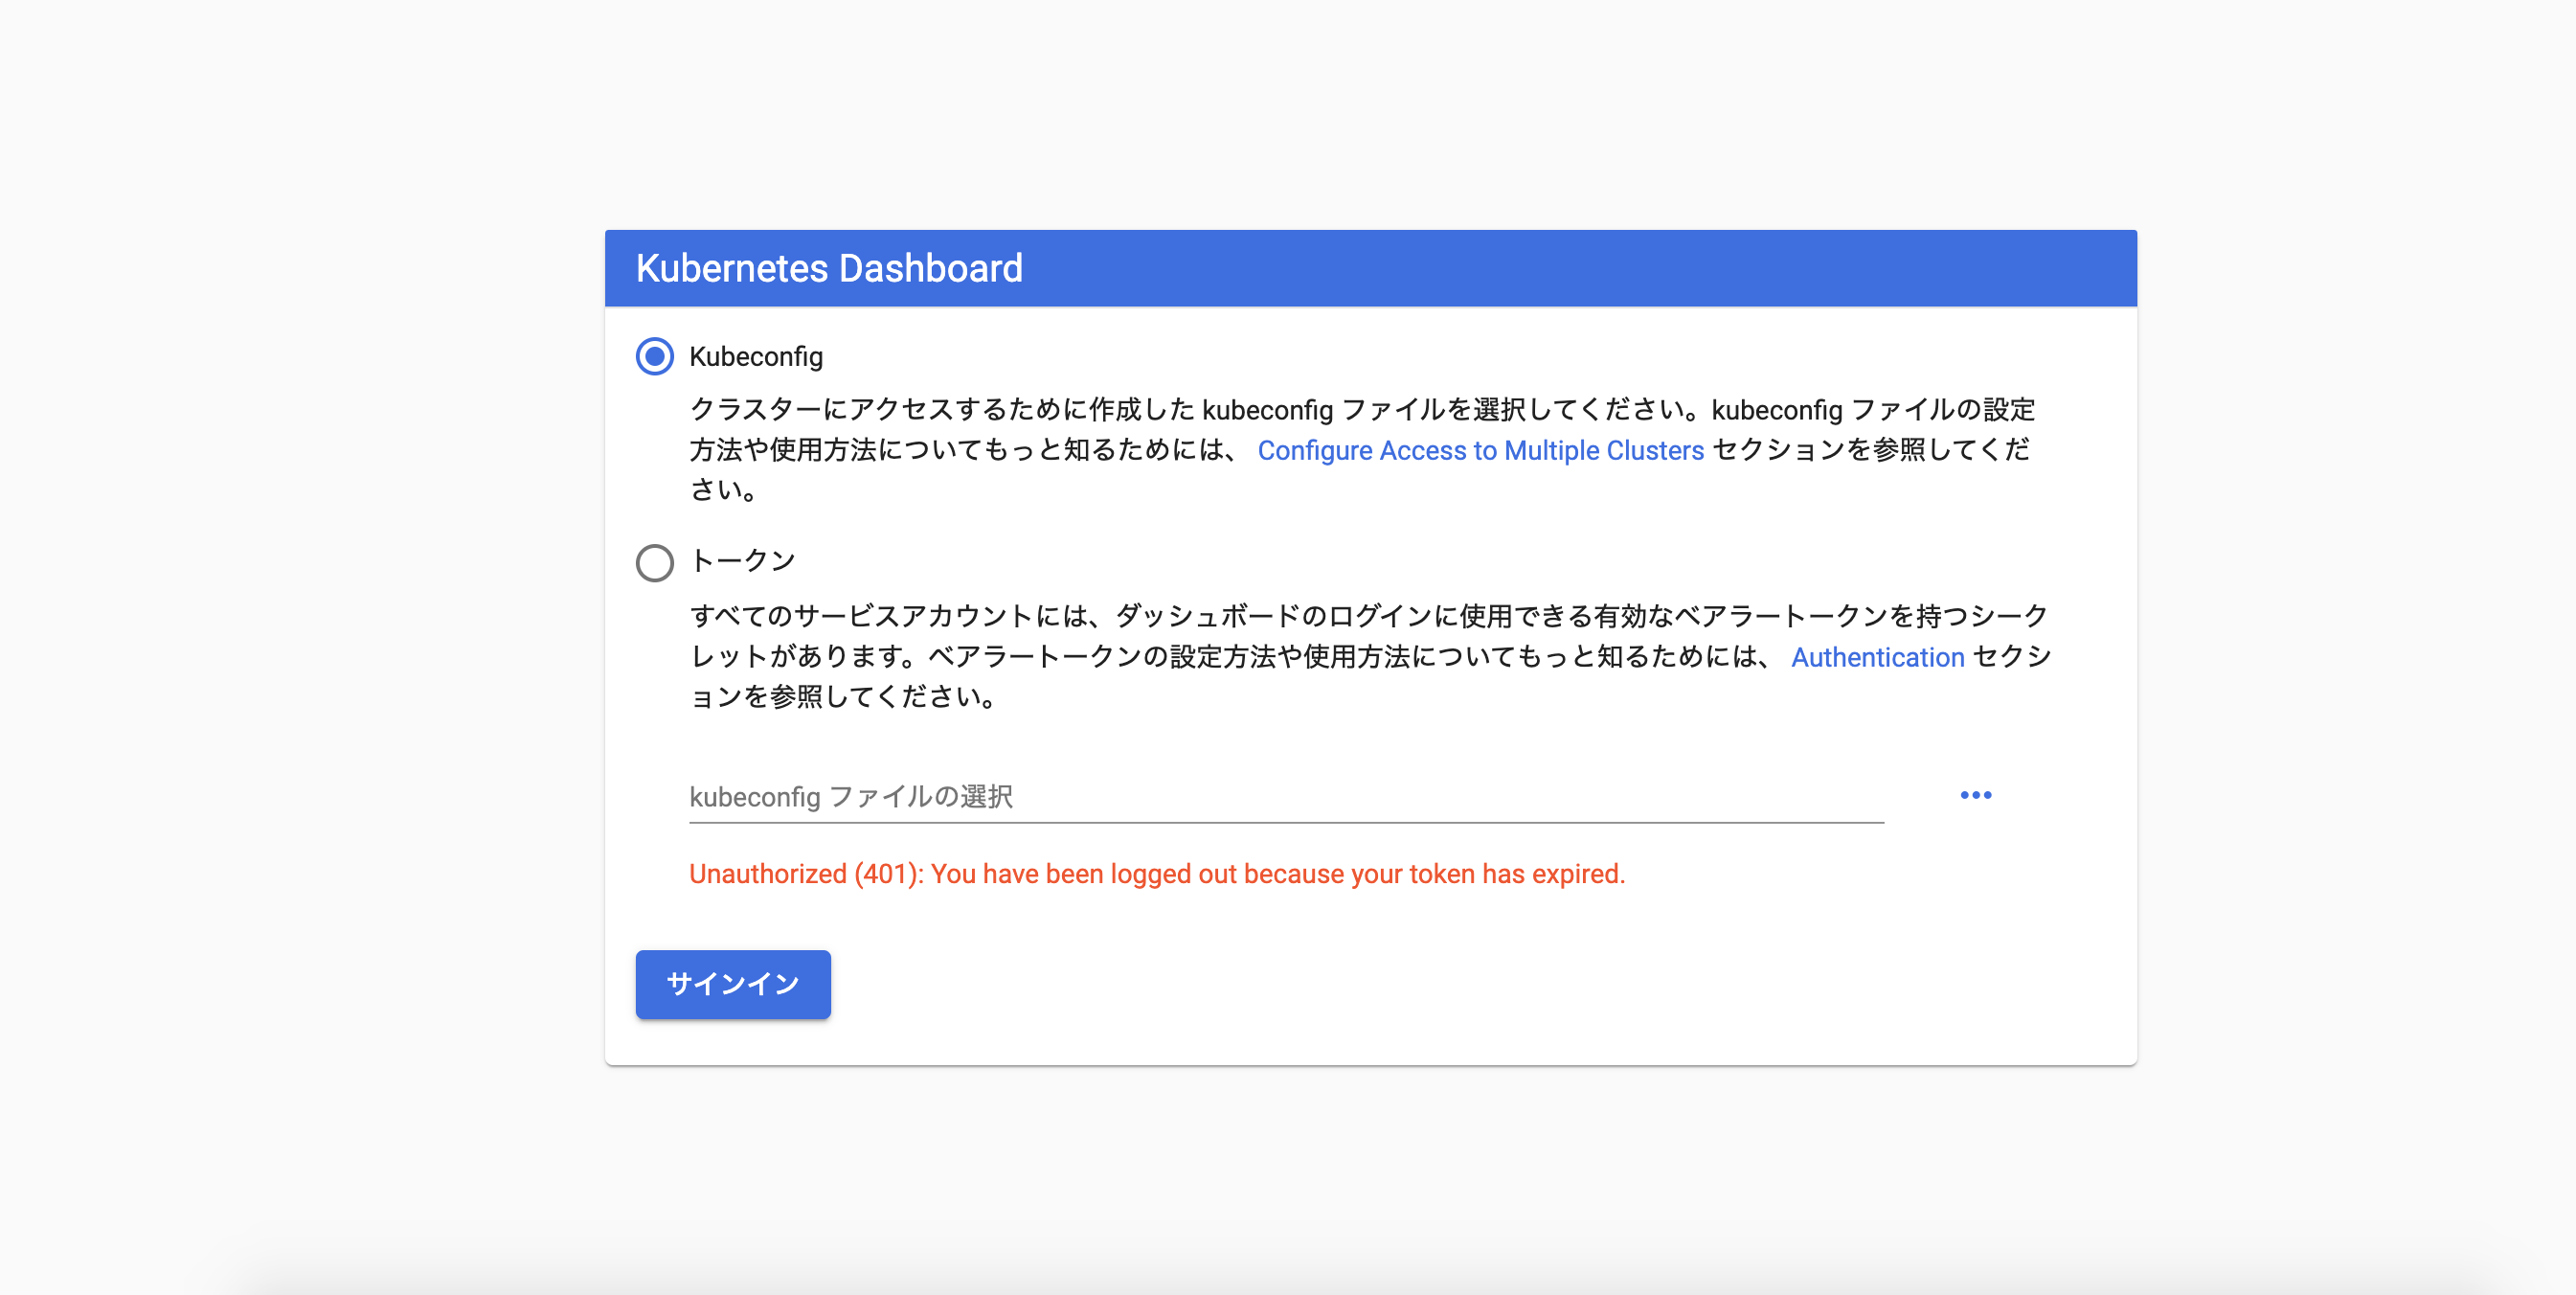Select the Kubeconfig authentication radio button
The image size is (2576, 1295).
[654, 356]
